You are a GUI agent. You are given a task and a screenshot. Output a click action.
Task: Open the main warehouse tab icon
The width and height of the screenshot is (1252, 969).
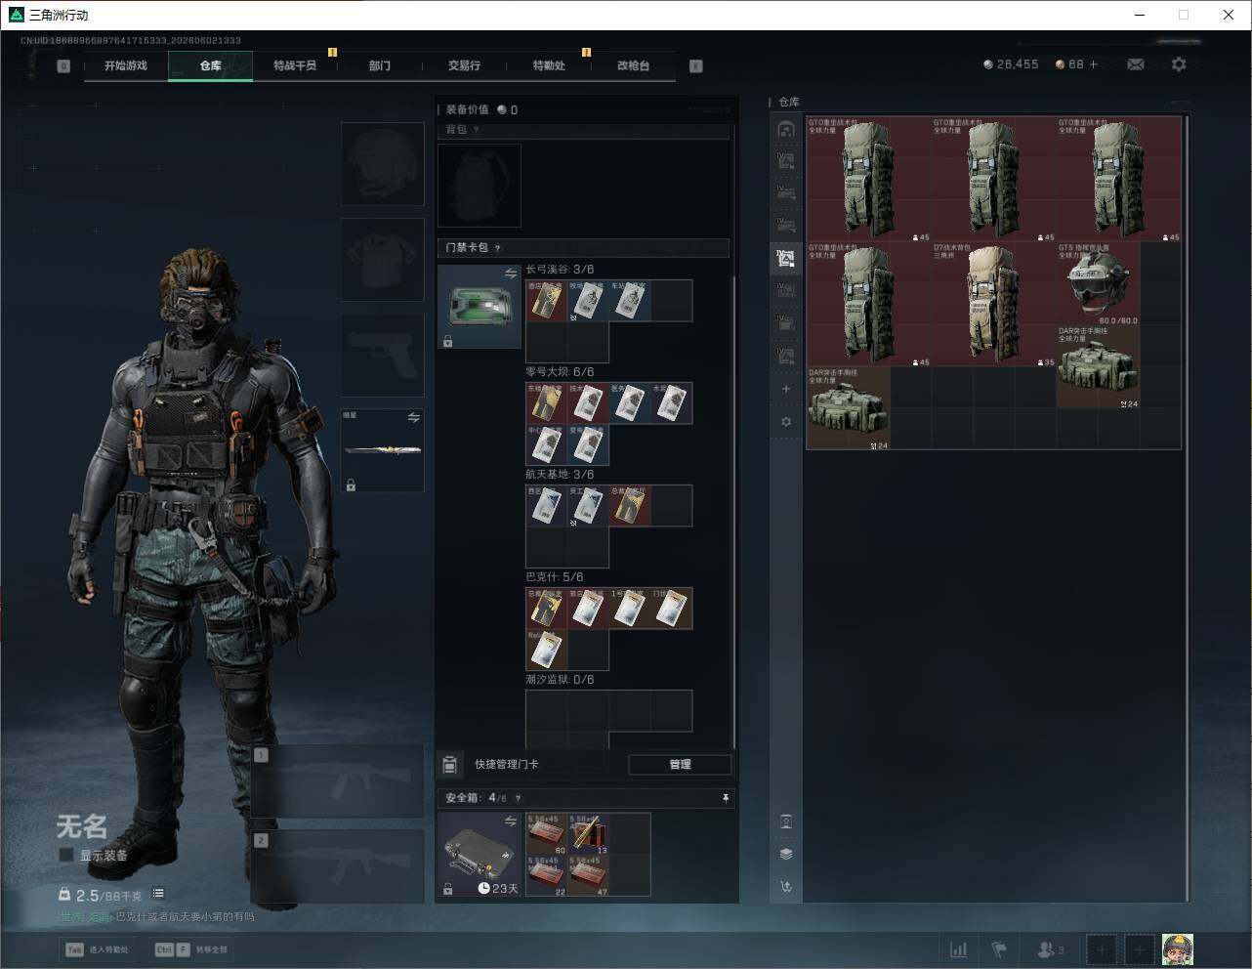click(x=786, y=129)
